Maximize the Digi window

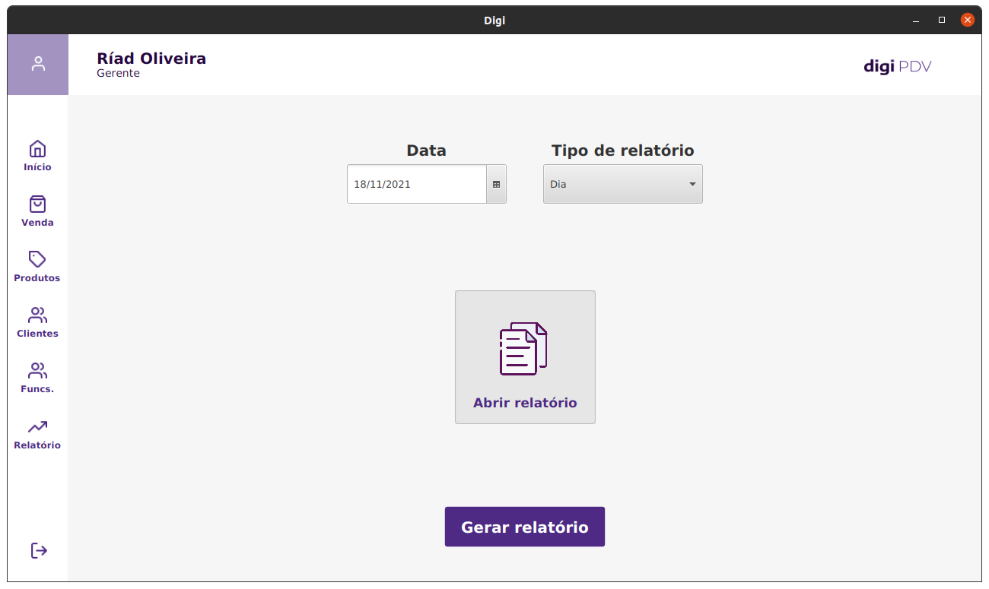942,21
